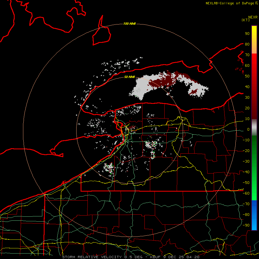
Task: Click the "100 NMI" range ring label
Action: pyautogui.click(x=129, y=24)
